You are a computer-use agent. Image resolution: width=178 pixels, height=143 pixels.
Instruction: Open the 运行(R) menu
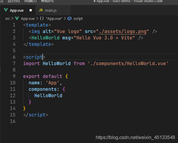point(14,1)
